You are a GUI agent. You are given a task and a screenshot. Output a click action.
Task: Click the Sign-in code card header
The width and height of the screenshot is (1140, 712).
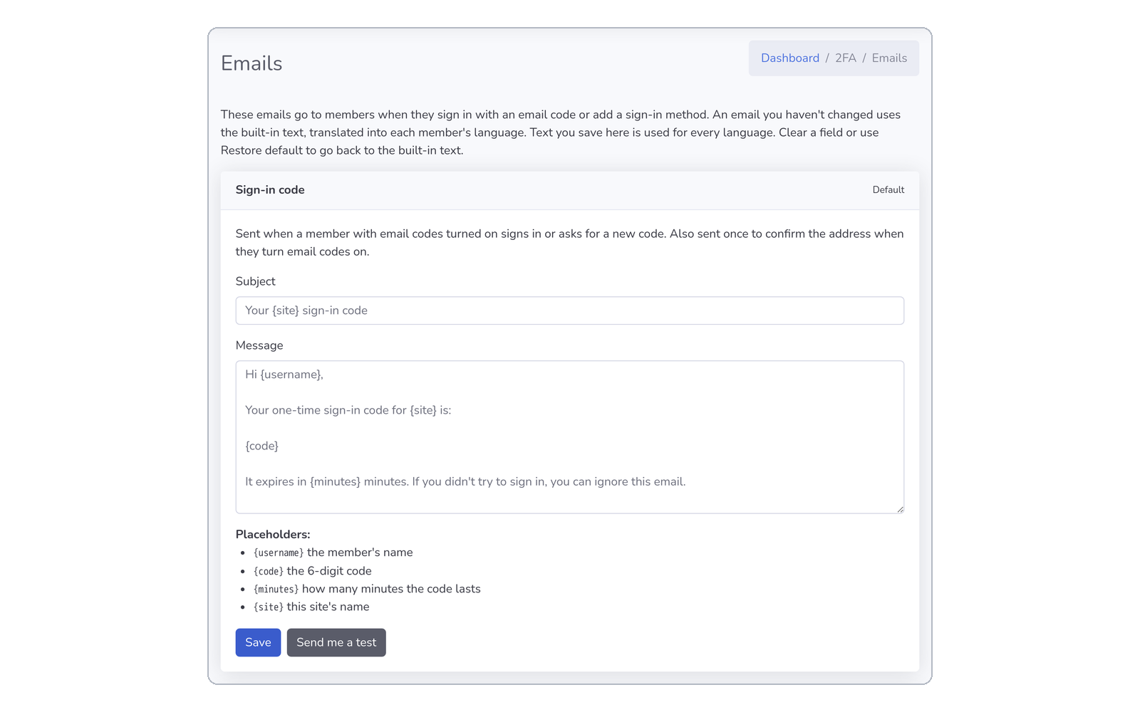coord(570,190)
